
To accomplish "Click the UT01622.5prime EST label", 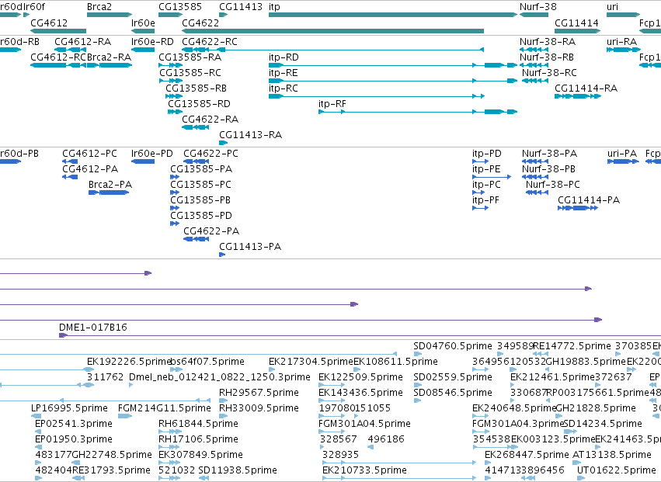I will [616, 470].
